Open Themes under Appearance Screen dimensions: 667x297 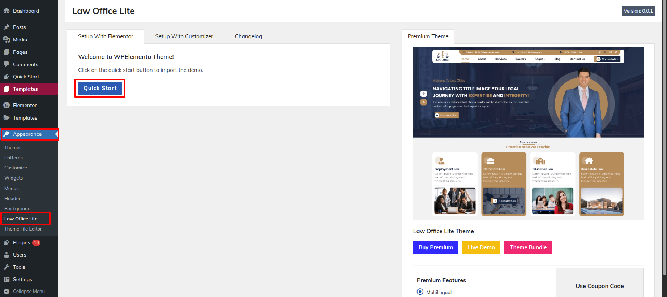(x=13, y=147)
